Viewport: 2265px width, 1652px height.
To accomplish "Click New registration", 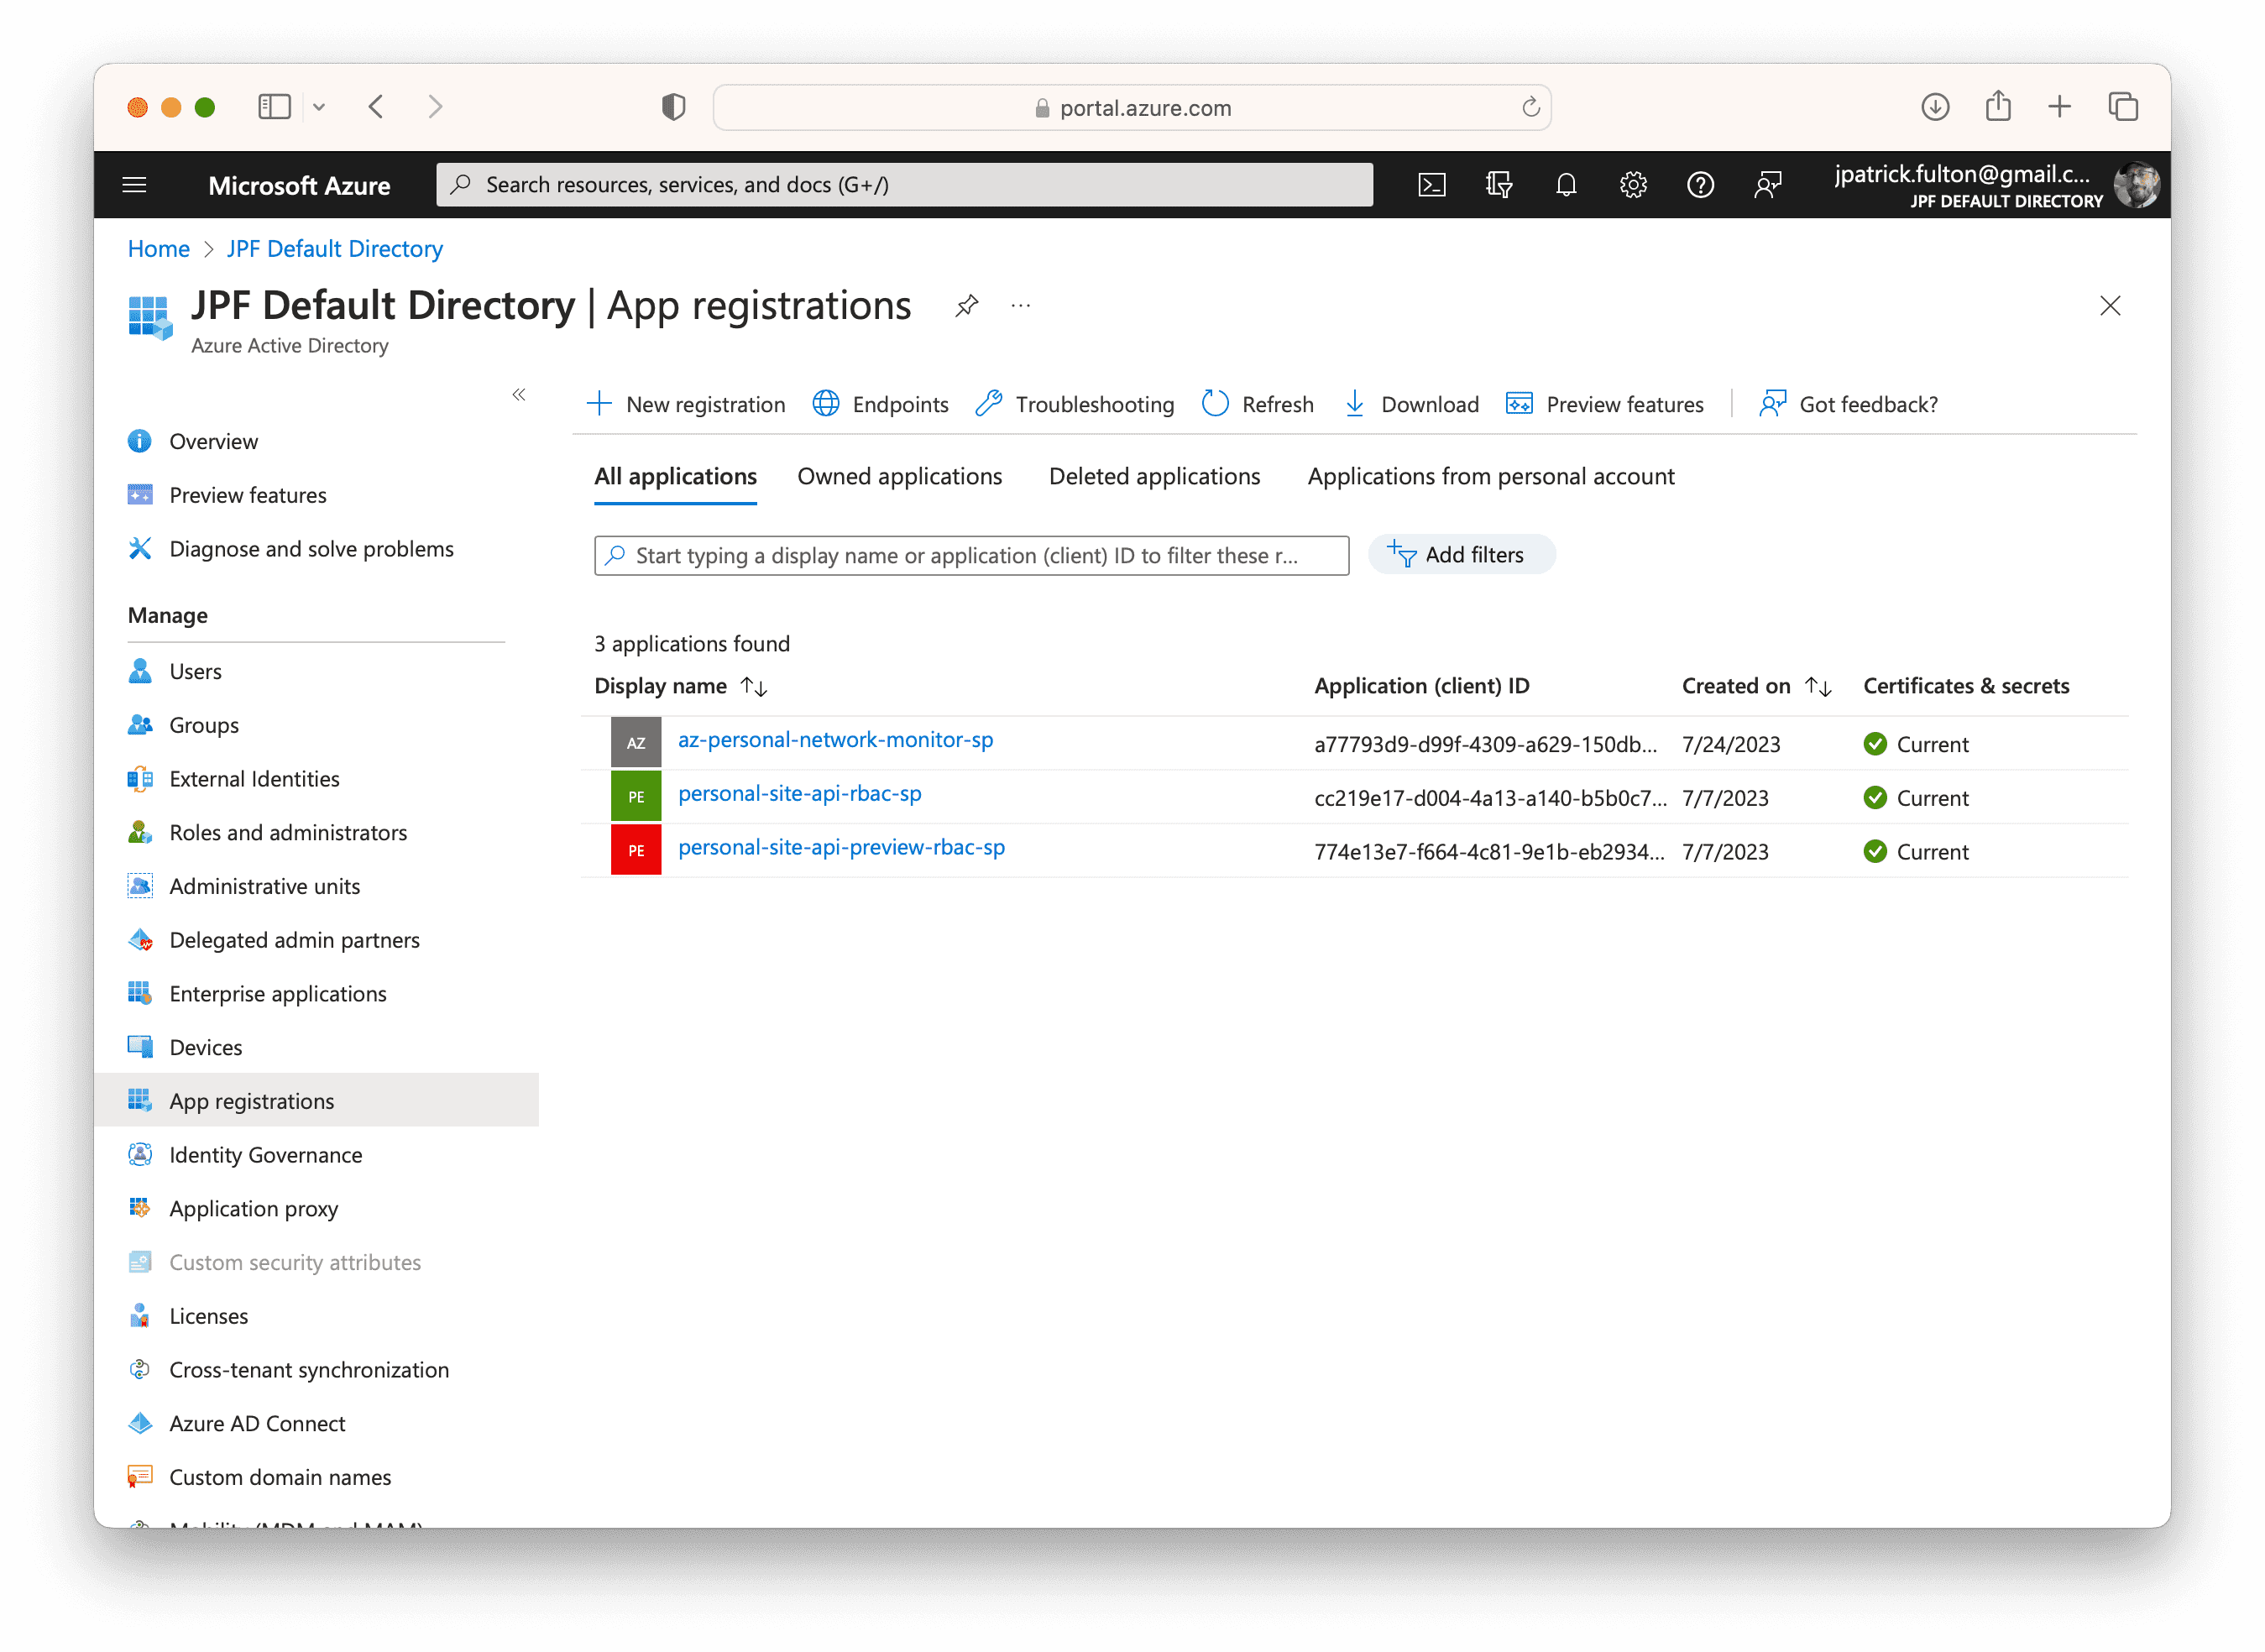I will click(686, 404).
